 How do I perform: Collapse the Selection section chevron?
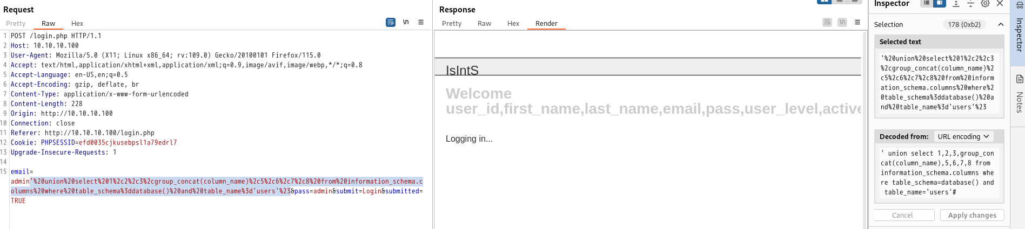point(1001,24)
